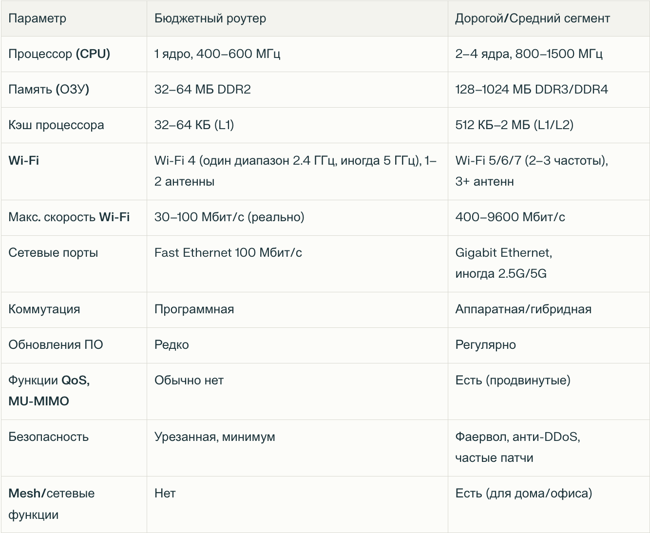Select the "Процессор (CPU)" row label
Image resolution: width=650 pixels, height=533 pixels.
(59, 54)
